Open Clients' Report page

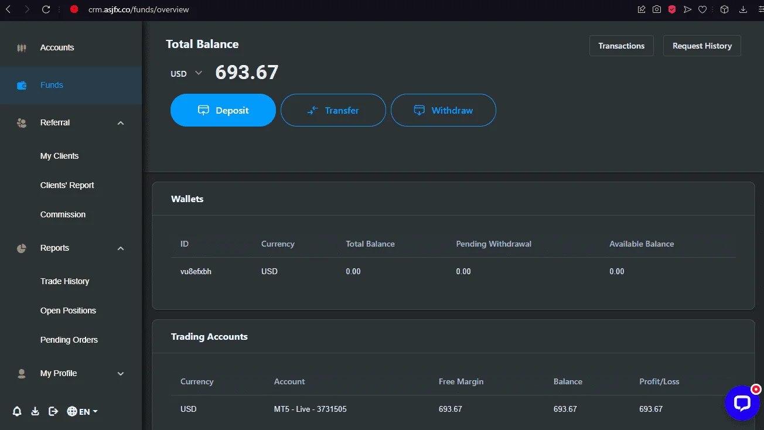pyautogui.click(x=67, y=185)
